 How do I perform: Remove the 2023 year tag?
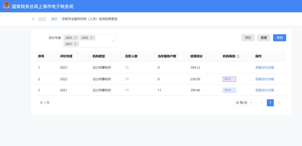75,38
